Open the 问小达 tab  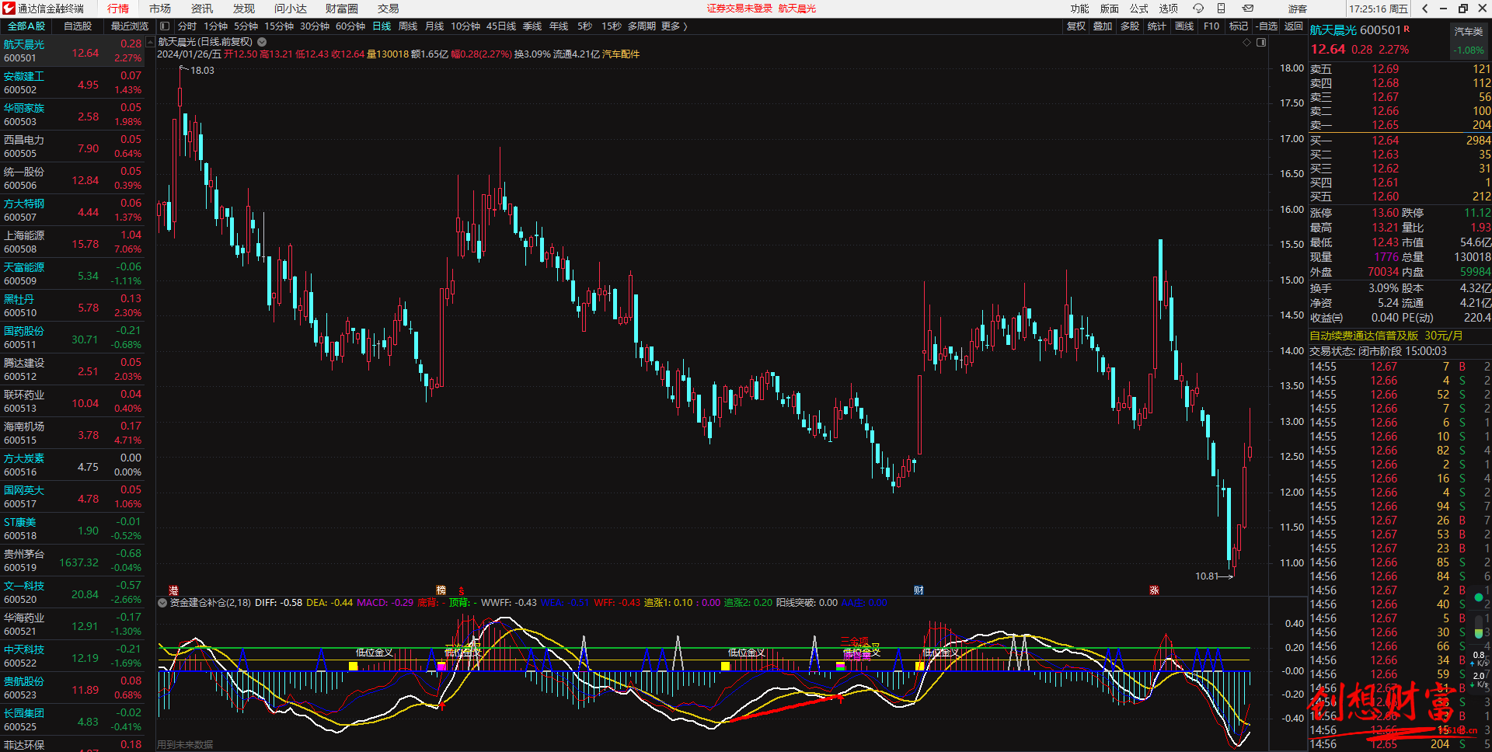(291, 9)
